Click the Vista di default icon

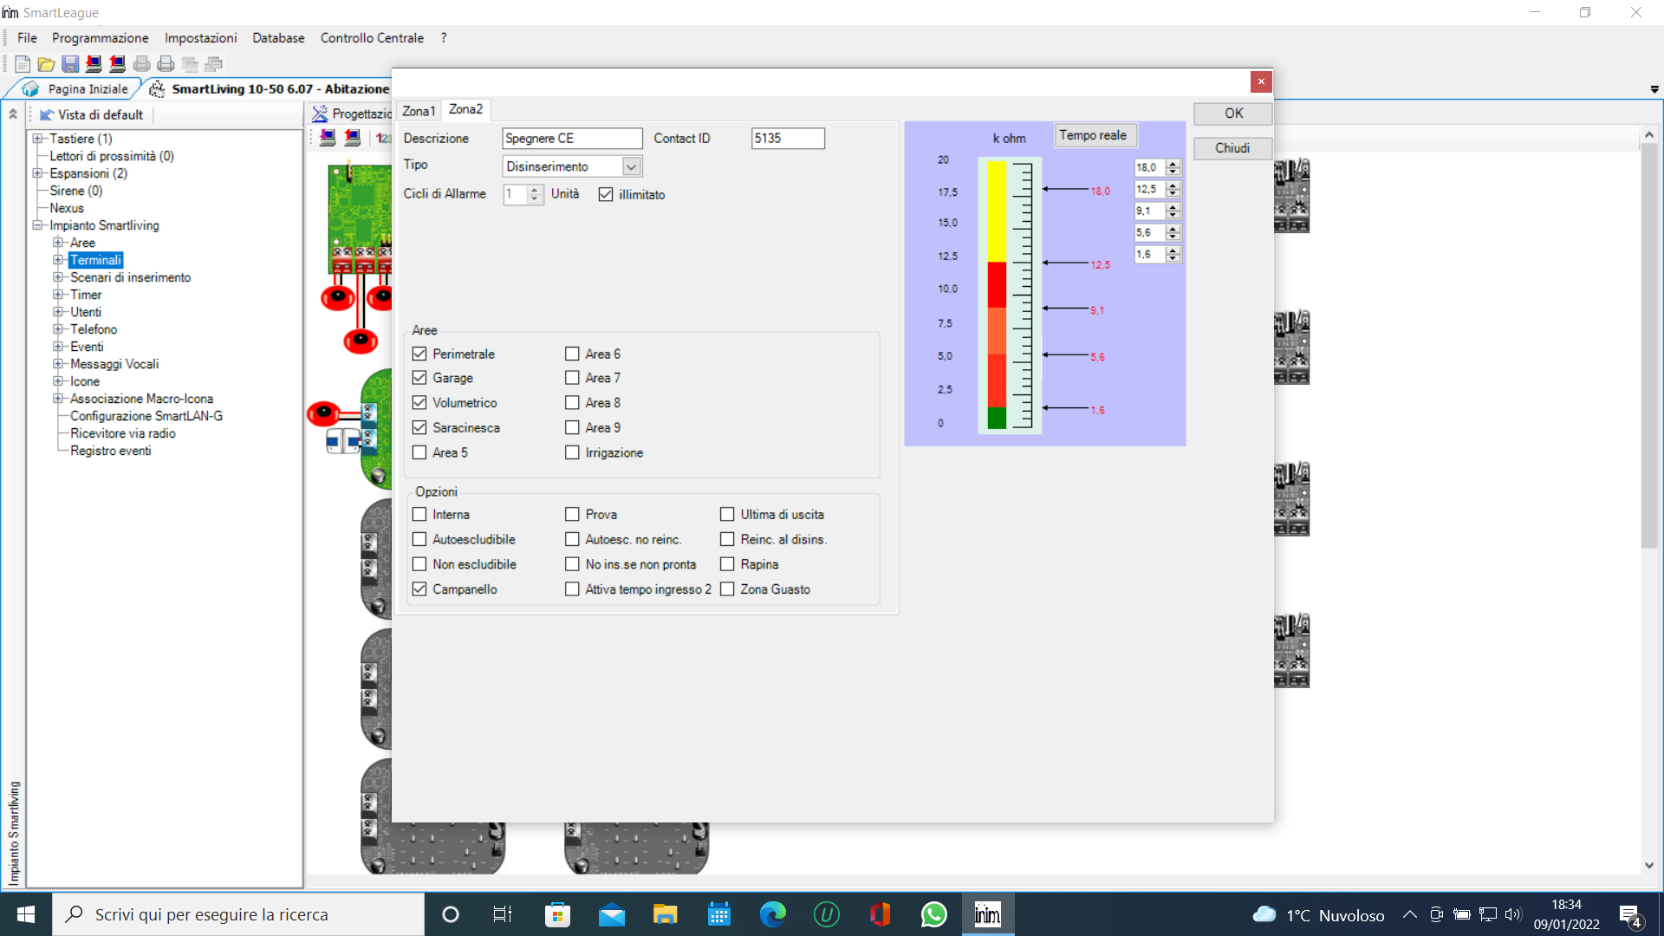click(47, 114)
